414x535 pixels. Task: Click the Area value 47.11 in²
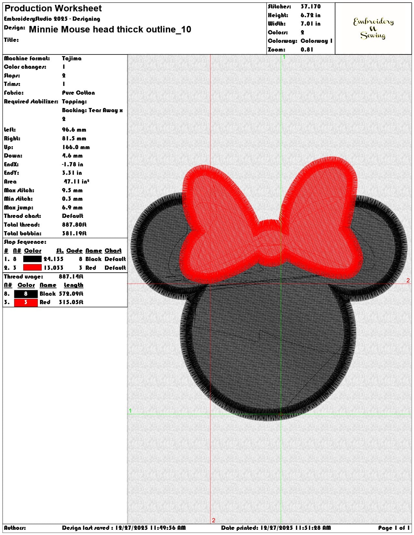[x=76, y=182]
